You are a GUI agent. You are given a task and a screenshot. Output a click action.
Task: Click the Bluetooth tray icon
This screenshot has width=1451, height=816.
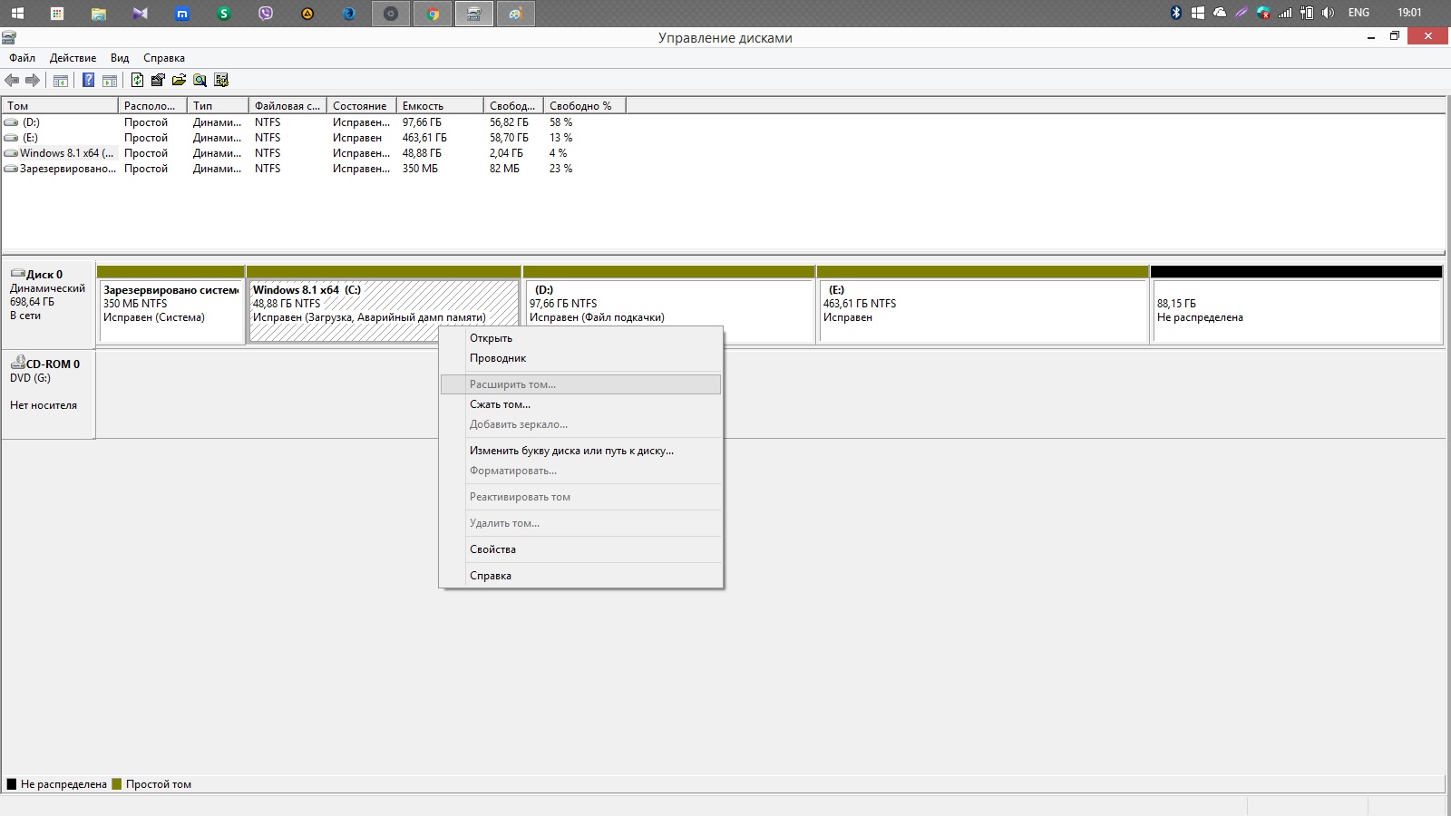click(x=1176, y=13)
